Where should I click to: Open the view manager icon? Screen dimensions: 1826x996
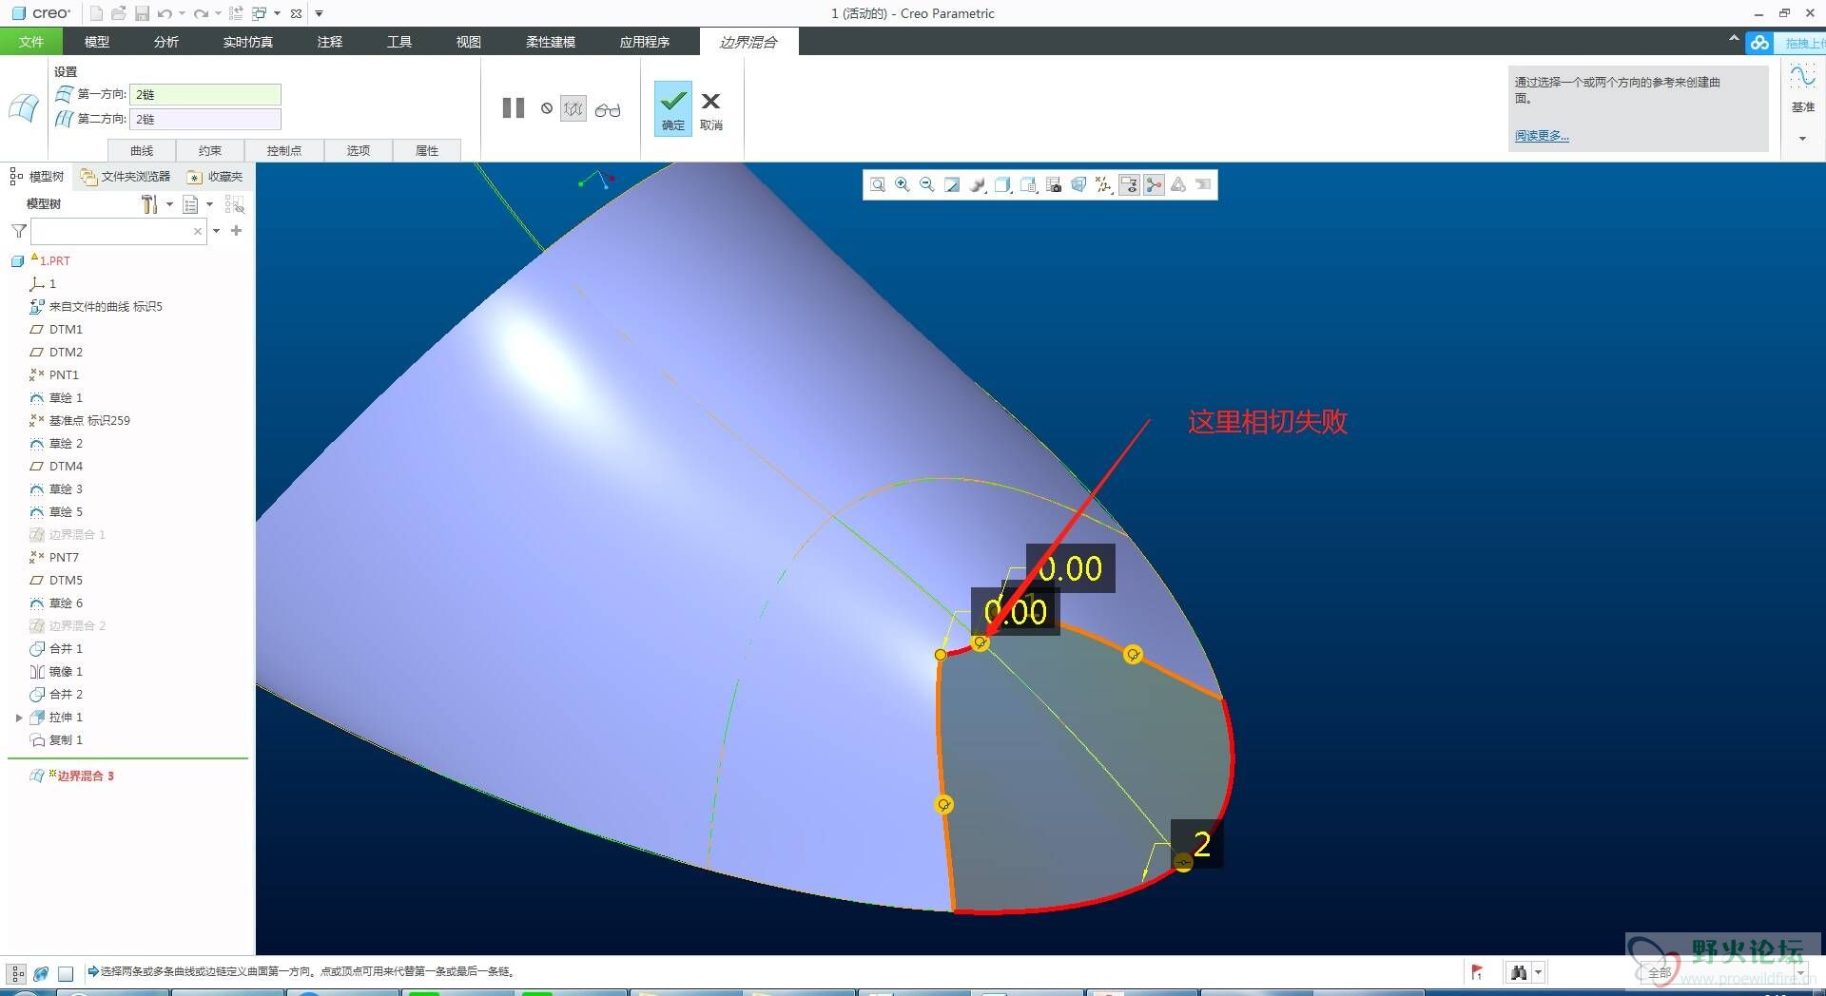[1028, 185]
